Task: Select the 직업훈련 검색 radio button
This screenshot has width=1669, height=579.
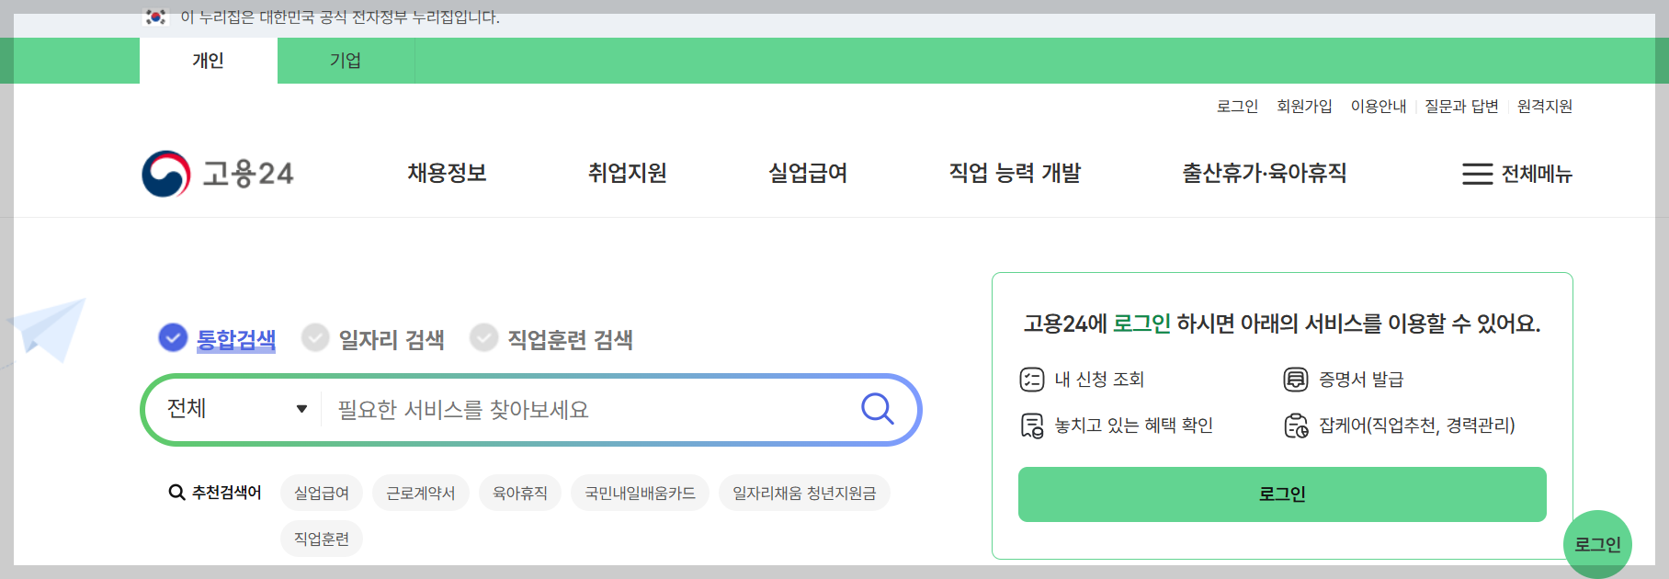Action: click(x=484, y=338)
